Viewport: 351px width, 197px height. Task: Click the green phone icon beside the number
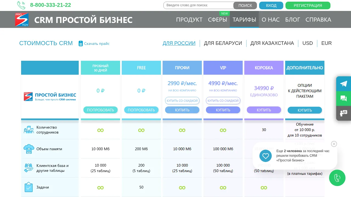(x=21, y=5)
